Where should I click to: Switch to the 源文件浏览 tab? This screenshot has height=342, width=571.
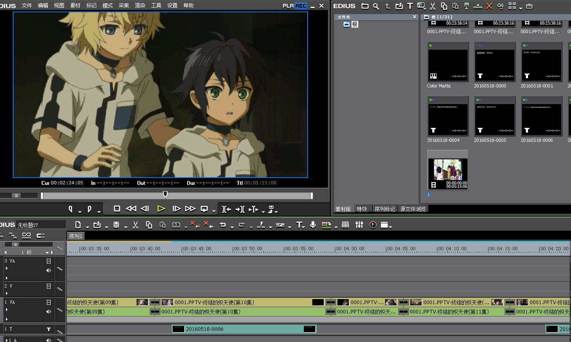(x=412, y=209)
